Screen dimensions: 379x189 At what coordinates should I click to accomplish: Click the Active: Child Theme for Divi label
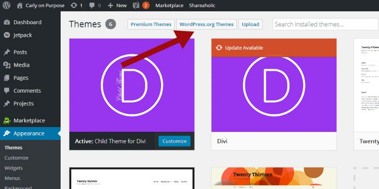pyautogui.click(x=110, y=141)
